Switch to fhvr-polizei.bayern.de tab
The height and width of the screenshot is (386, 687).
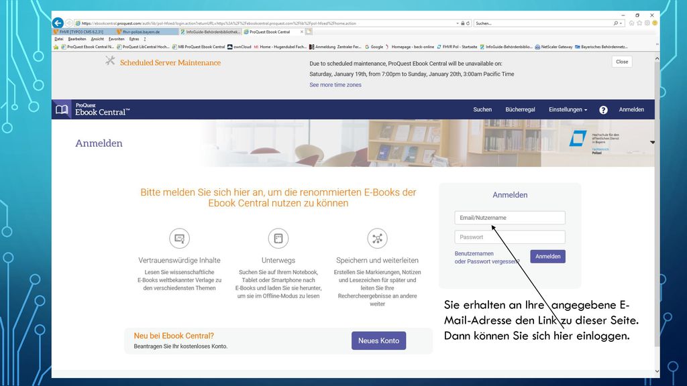pos(147,32)
